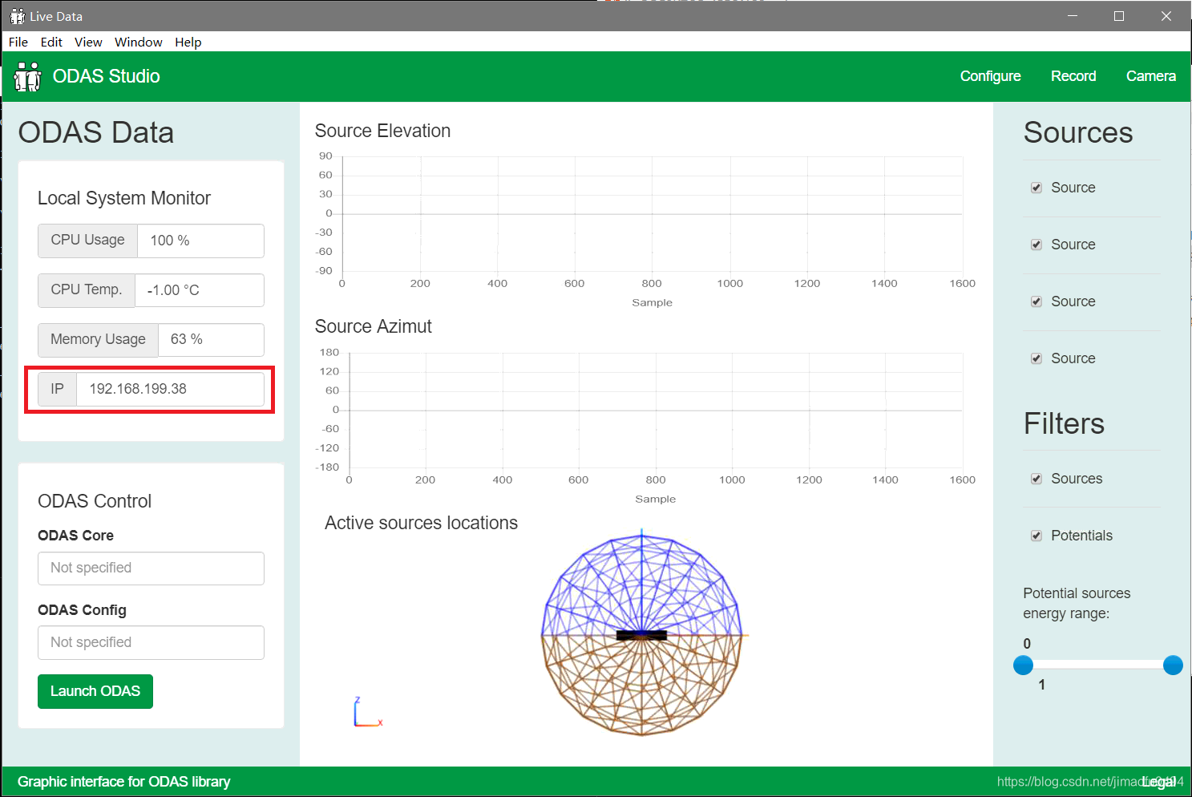The image size is (1192, 797).
Task: Open the Edit menu
Action: pyautogui.click(x=51, y=42)
